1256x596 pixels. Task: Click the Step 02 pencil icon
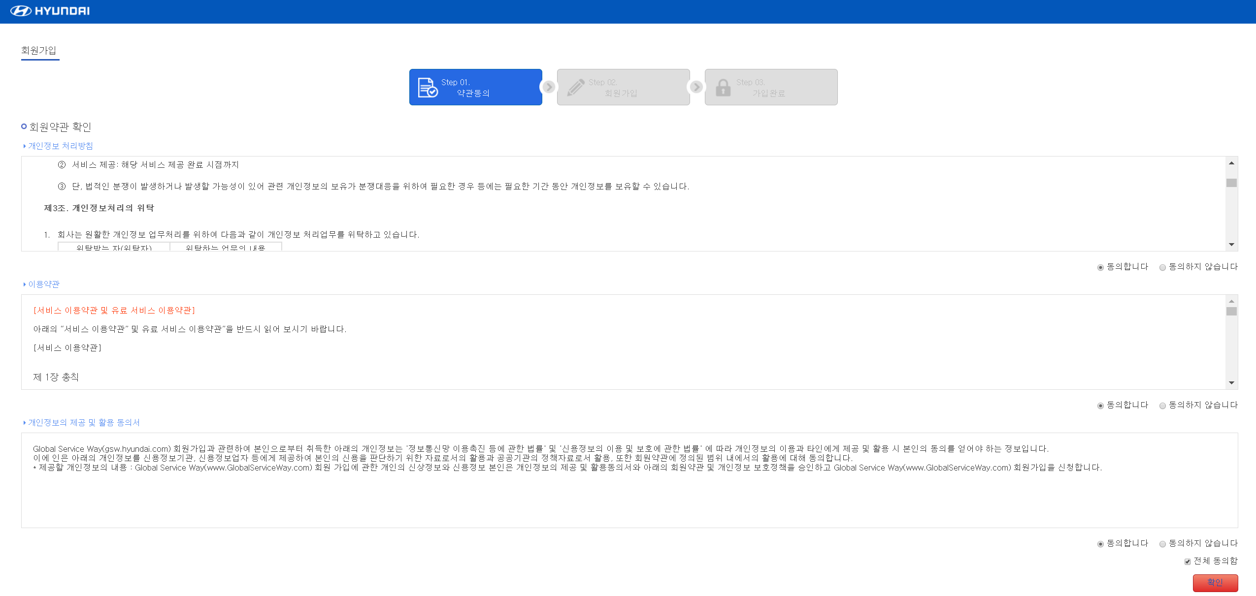tap(575, 88)
